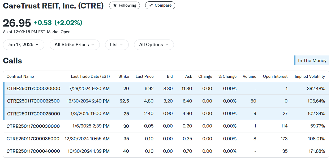The height and width of the screenshot is (164, 335).
Task: Select the 22.5 strike price
Action: 124,101
